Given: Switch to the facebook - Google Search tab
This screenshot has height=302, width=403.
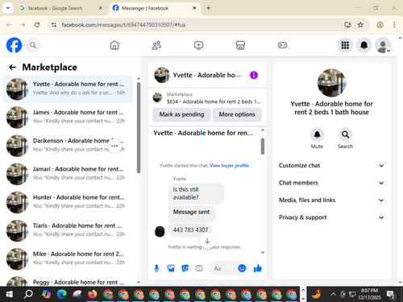Looking at the screenshot, I should (x=60, y=8).
